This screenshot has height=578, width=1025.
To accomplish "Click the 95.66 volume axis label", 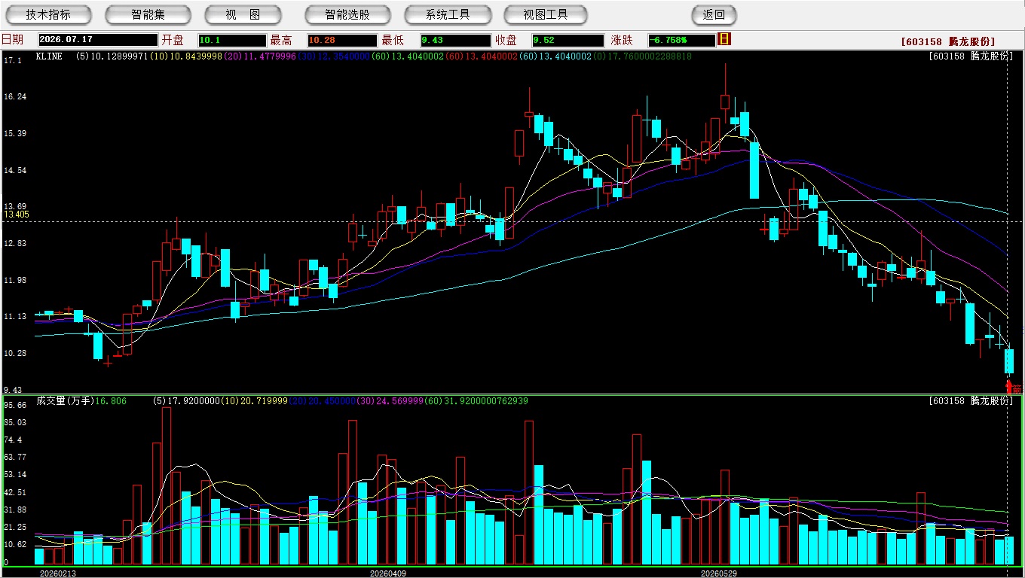I will pyautogui.click(x=16, y=405).
